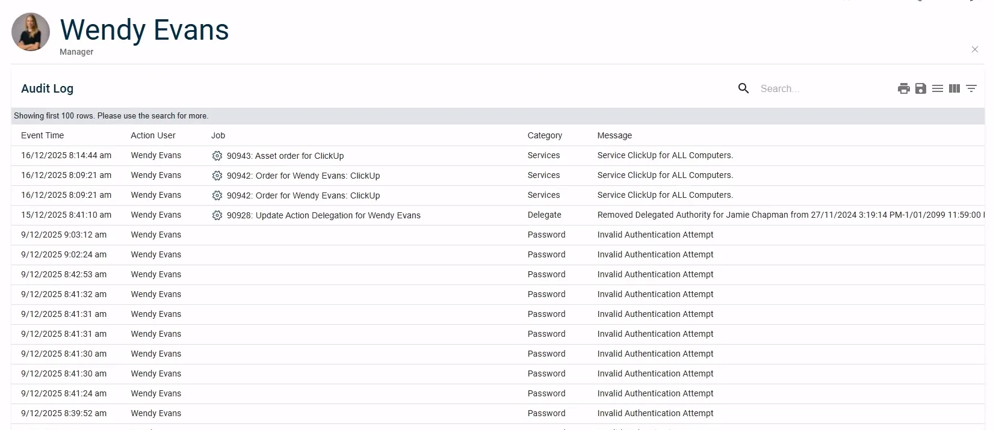Close the Wendy Evans panel
This screenshot has height=430, width=993.
[x=974, y=49]
